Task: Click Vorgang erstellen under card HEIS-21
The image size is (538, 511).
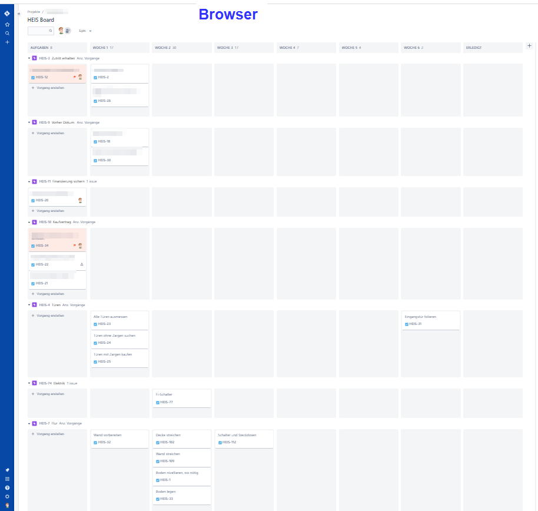Action: click(48, 294)
